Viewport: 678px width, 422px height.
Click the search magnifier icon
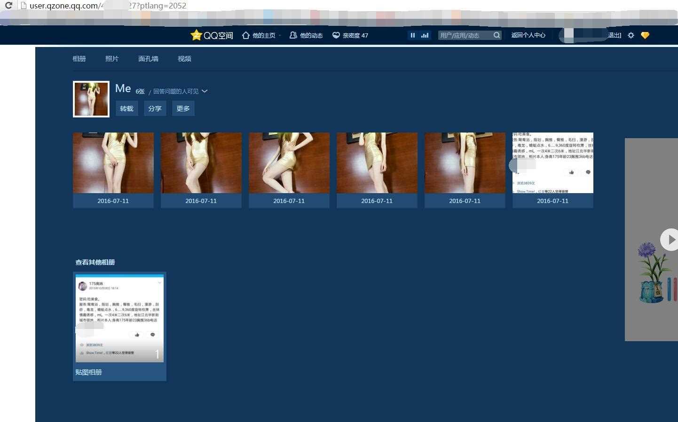pyautogui.click(x=497, y=35)
